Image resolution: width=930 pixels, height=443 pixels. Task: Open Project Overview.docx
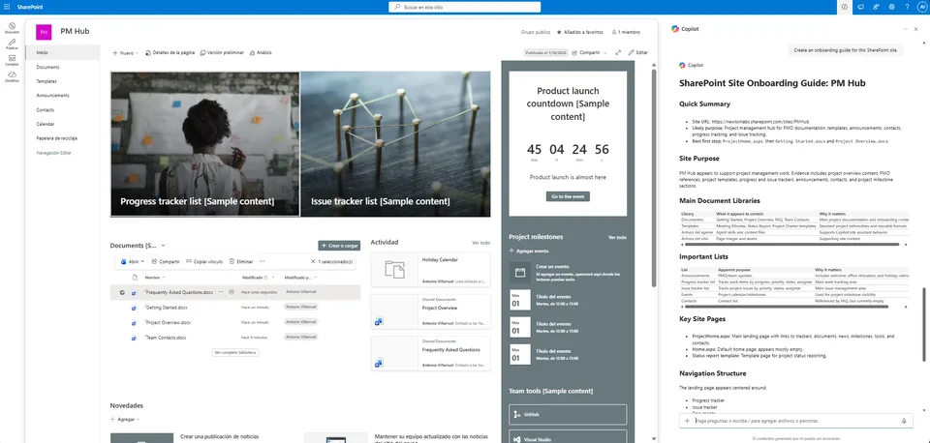coord(169,323)
